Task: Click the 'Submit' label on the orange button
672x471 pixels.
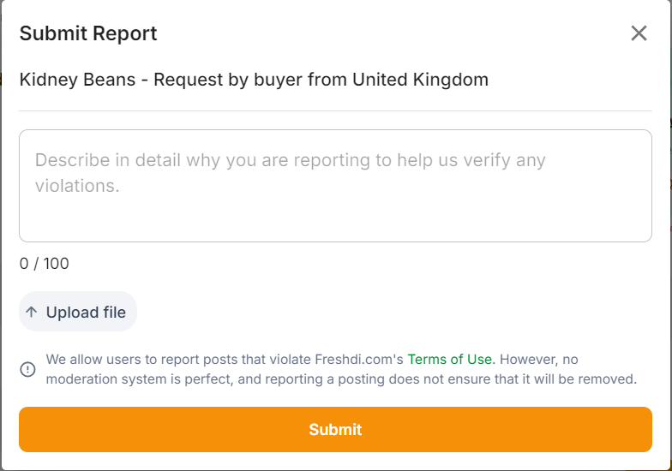Action: coord(335,430)
